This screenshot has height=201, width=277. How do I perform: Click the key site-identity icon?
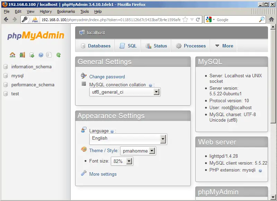[25, 19]
